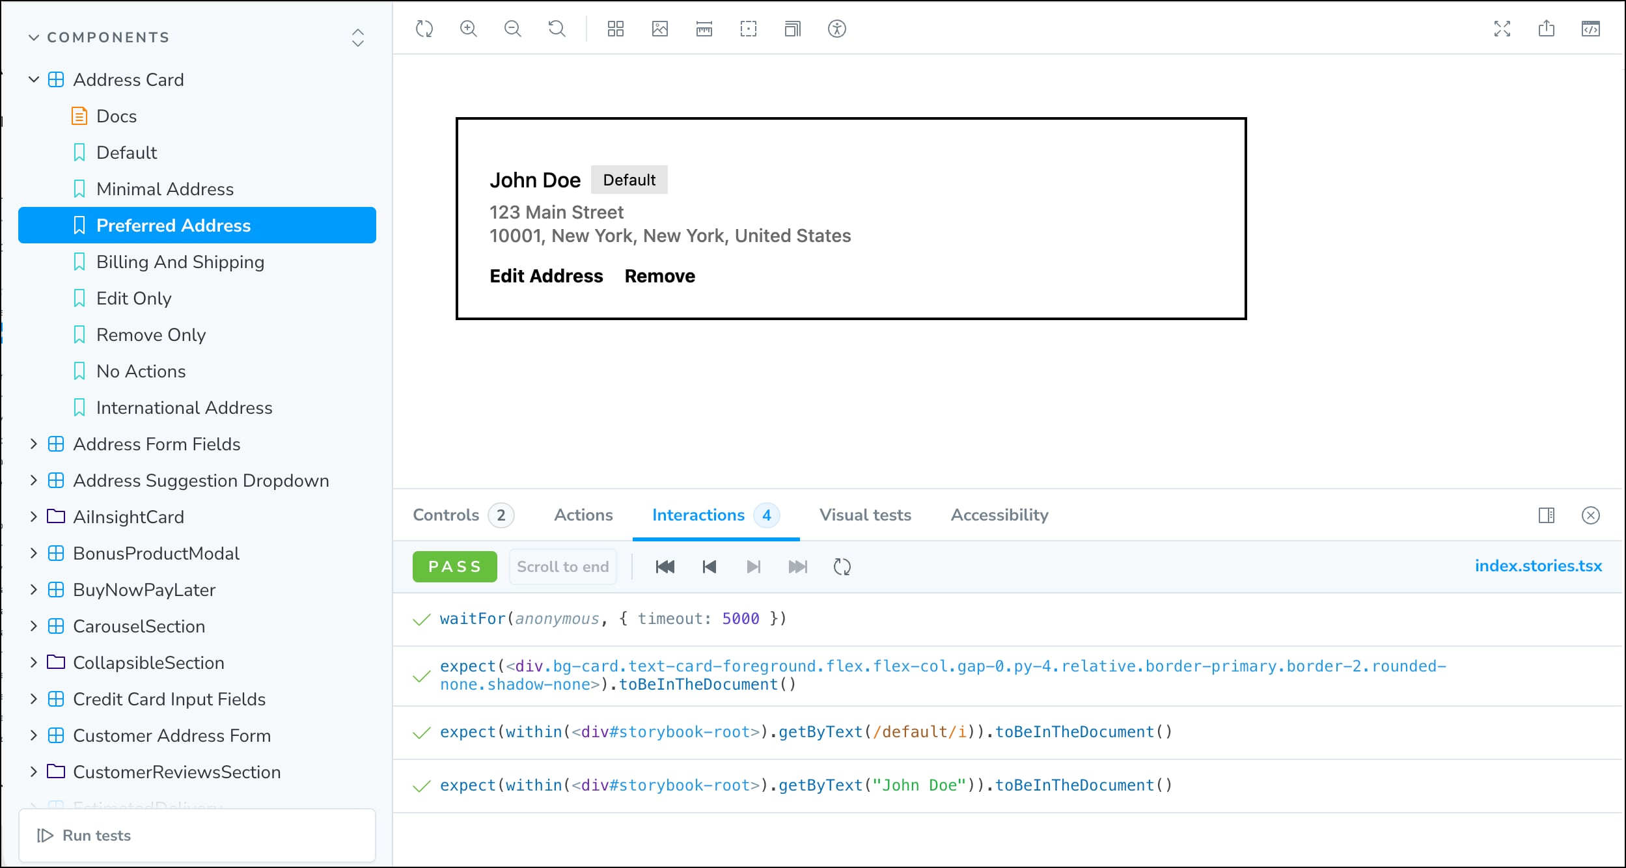
Task: Toggle the grid view icon
Action: coord(616,29)
